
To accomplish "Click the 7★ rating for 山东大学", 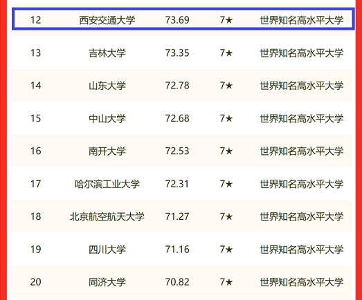I will [x=226, y=86].
